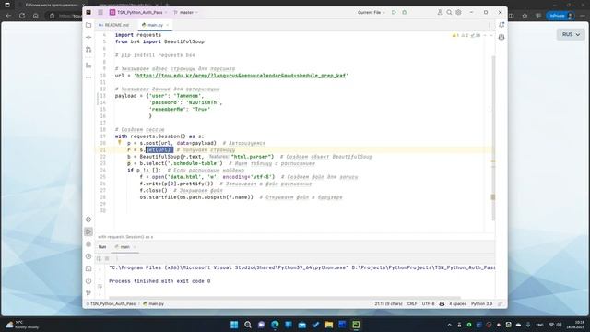The width and height of the screenshot is (590, 332).
Task: Open the TSN_Python_Auth_Pass project dropdown
Action: 138,12
